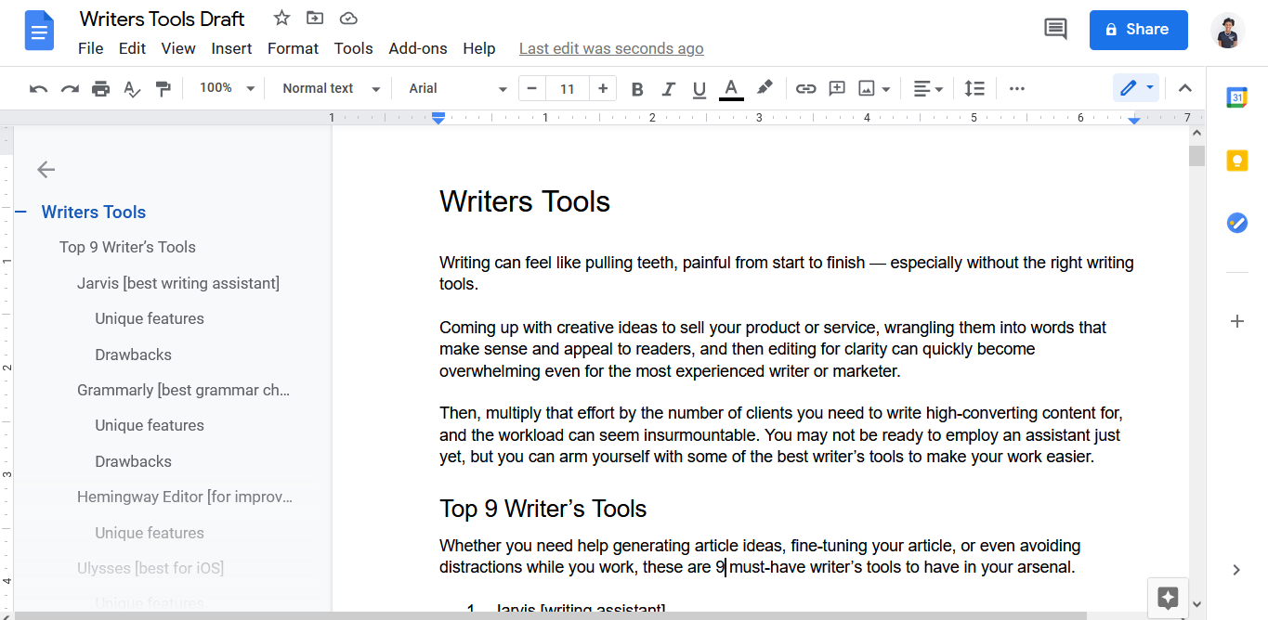Screen dimensions: 1268x620
Task: Show more toolbar options
Action: (1017, 89)
